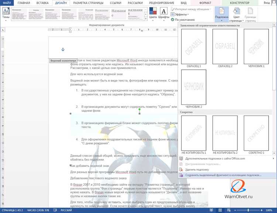This screenshot has height=213, width=277.
Task: Switch to the ССЫЛКИ tab
Action: point(115,3)
